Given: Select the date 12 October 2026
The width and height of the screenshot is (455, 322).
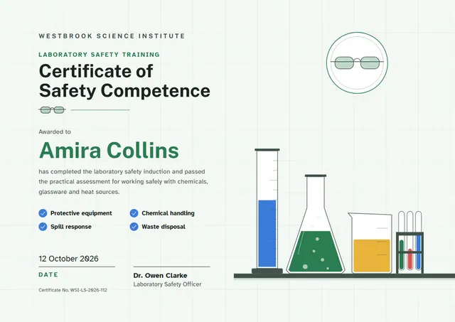Looking at the screenshot, I should click(68, 259).
